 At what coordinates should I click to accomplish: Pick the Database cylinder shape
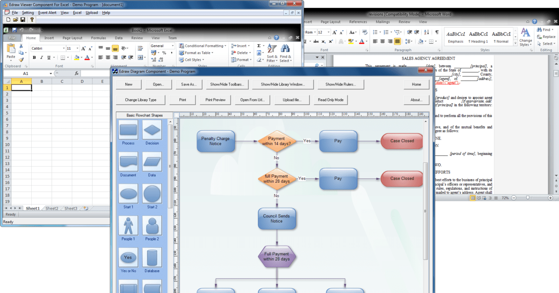click(152, 257)
